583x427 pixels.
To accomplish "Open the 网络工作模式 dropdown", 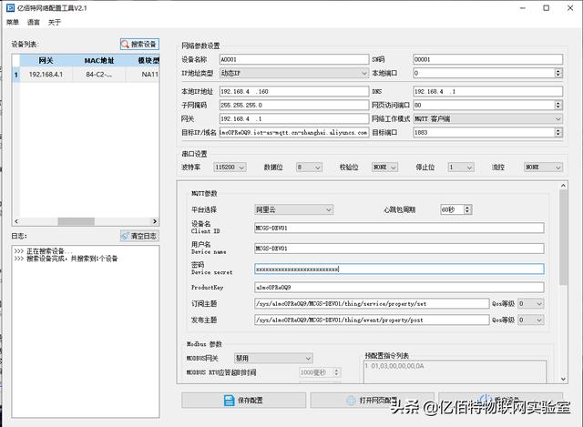I will point(488,119).
